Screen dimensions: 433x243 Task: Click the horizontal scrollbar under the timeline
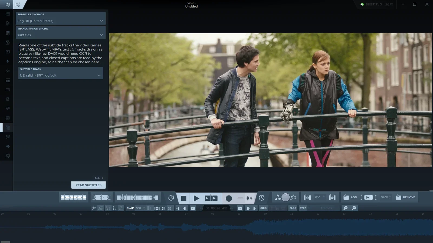tap(5, 242)
